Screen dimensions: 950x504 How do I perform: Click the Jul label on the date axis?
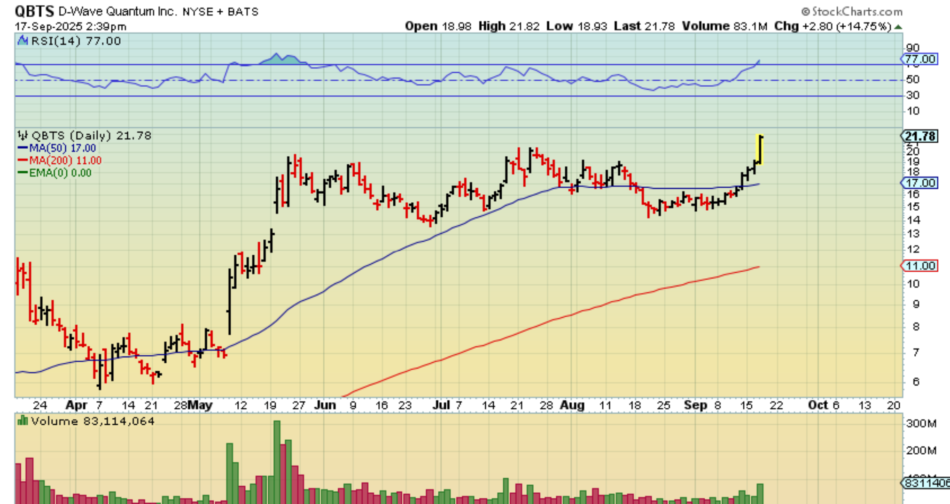coord(441,405)
